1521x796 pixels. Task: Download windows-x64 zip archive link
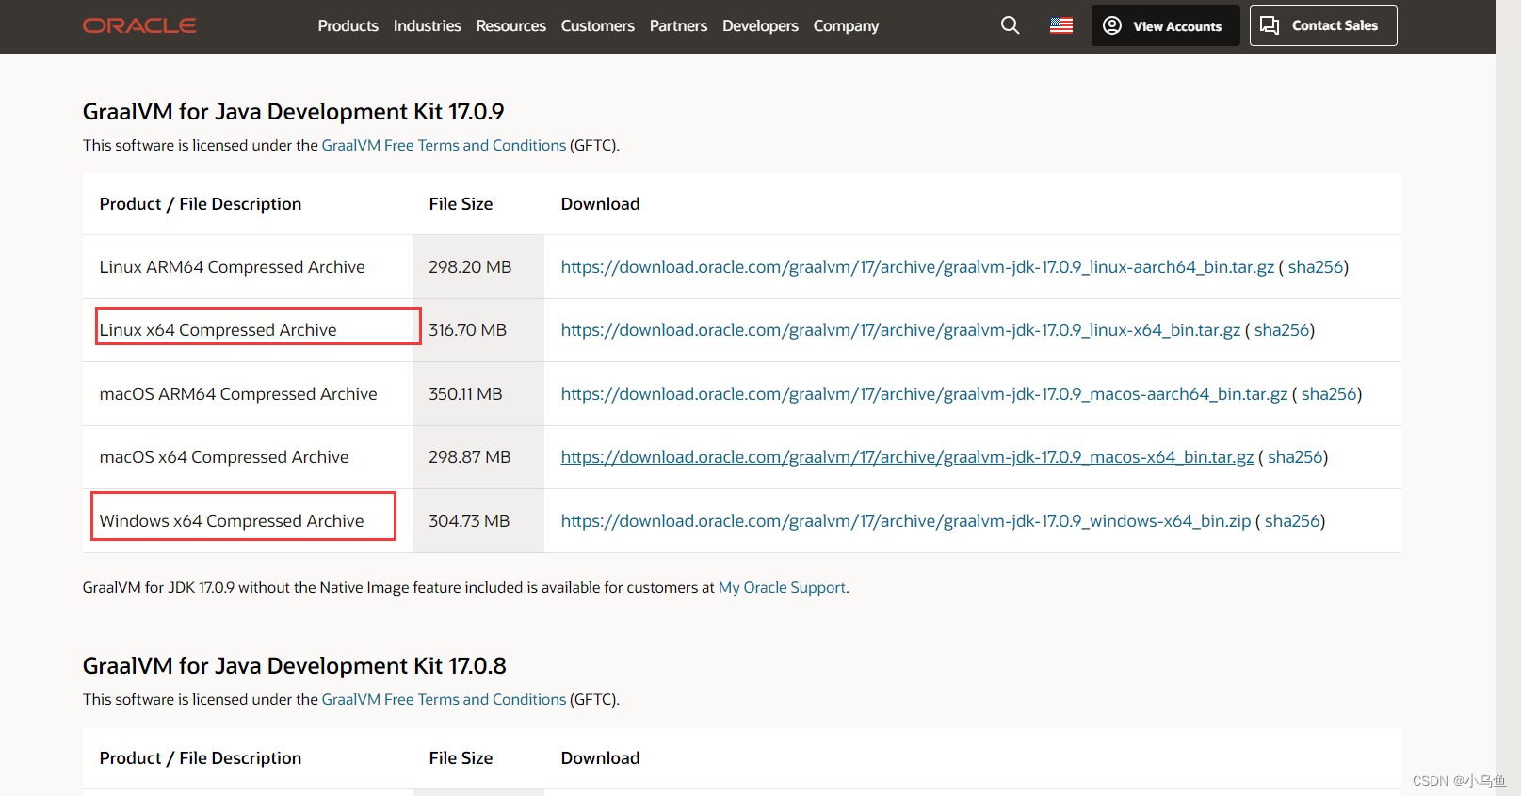[x=906, y=521]
